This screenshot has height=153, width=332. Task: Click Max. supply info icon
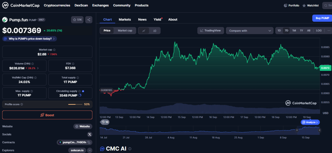(31, 91)
